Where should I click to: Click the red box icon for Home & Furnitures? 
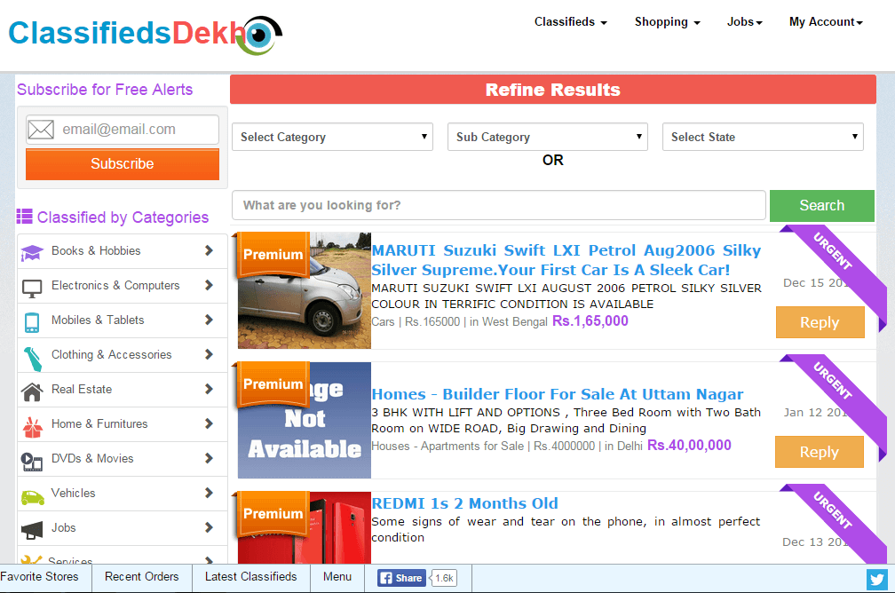[33, 427]
